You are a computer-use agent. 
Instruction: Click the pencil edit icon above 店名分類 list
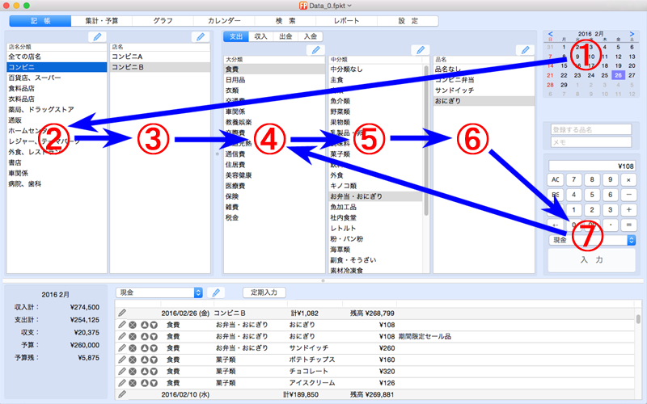97,36
